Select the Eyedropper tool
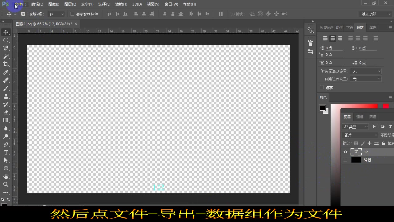Viewport: 394px width, 222px height. (6, 72)
